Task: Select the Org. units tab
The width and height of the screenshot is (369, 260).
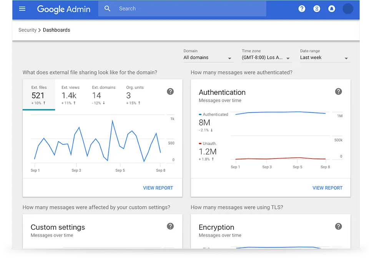Action: pos(135,95)
